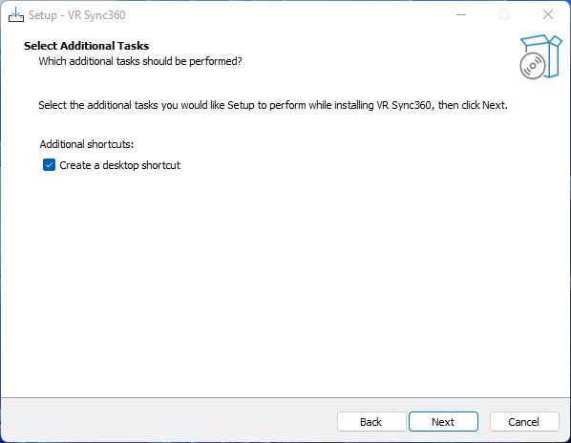Minimize the VR Sync360 Setup window
The height and width of the screenshot is (443, 571).
click(x=461, y=15)
